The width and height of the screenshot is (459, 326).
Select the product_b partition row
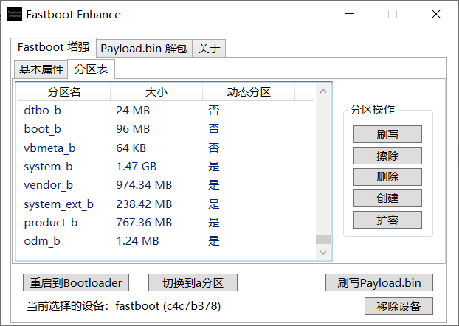(166, 223)
